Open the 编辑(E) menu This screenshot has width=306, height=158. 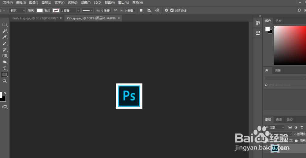click(21, 2)
